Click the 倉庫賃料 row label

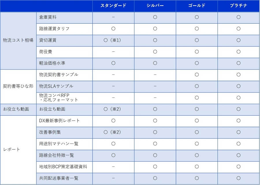tap(48, 17)
